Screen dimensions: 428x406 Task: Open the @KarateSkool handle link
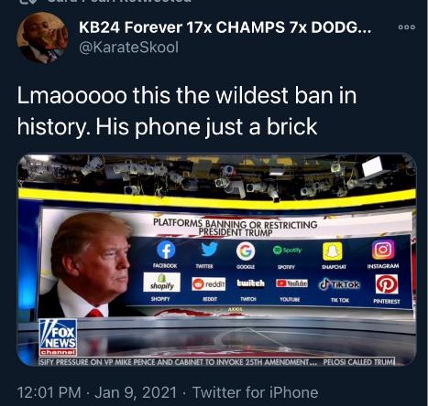[x=128, y=48]
